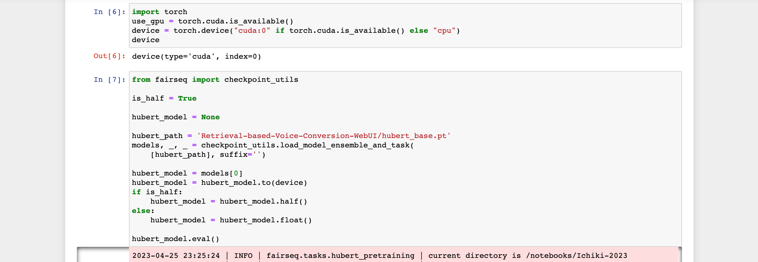Click the "cuda:0" string literal

point(252,31)
